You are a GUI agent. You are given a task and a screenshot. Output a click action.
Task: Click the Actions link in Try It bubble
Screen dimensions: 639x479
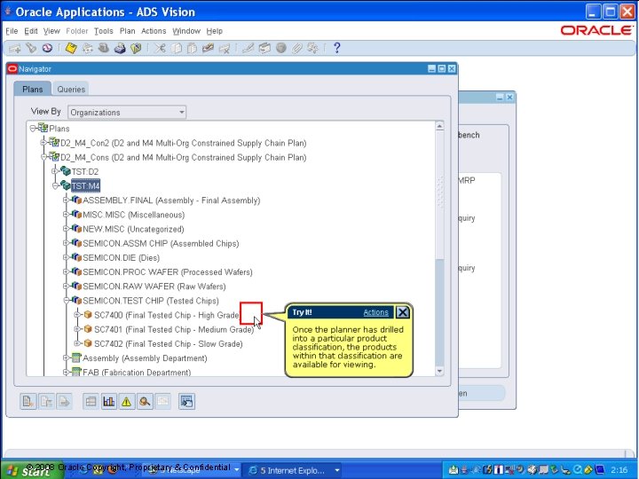coord(375,312)
